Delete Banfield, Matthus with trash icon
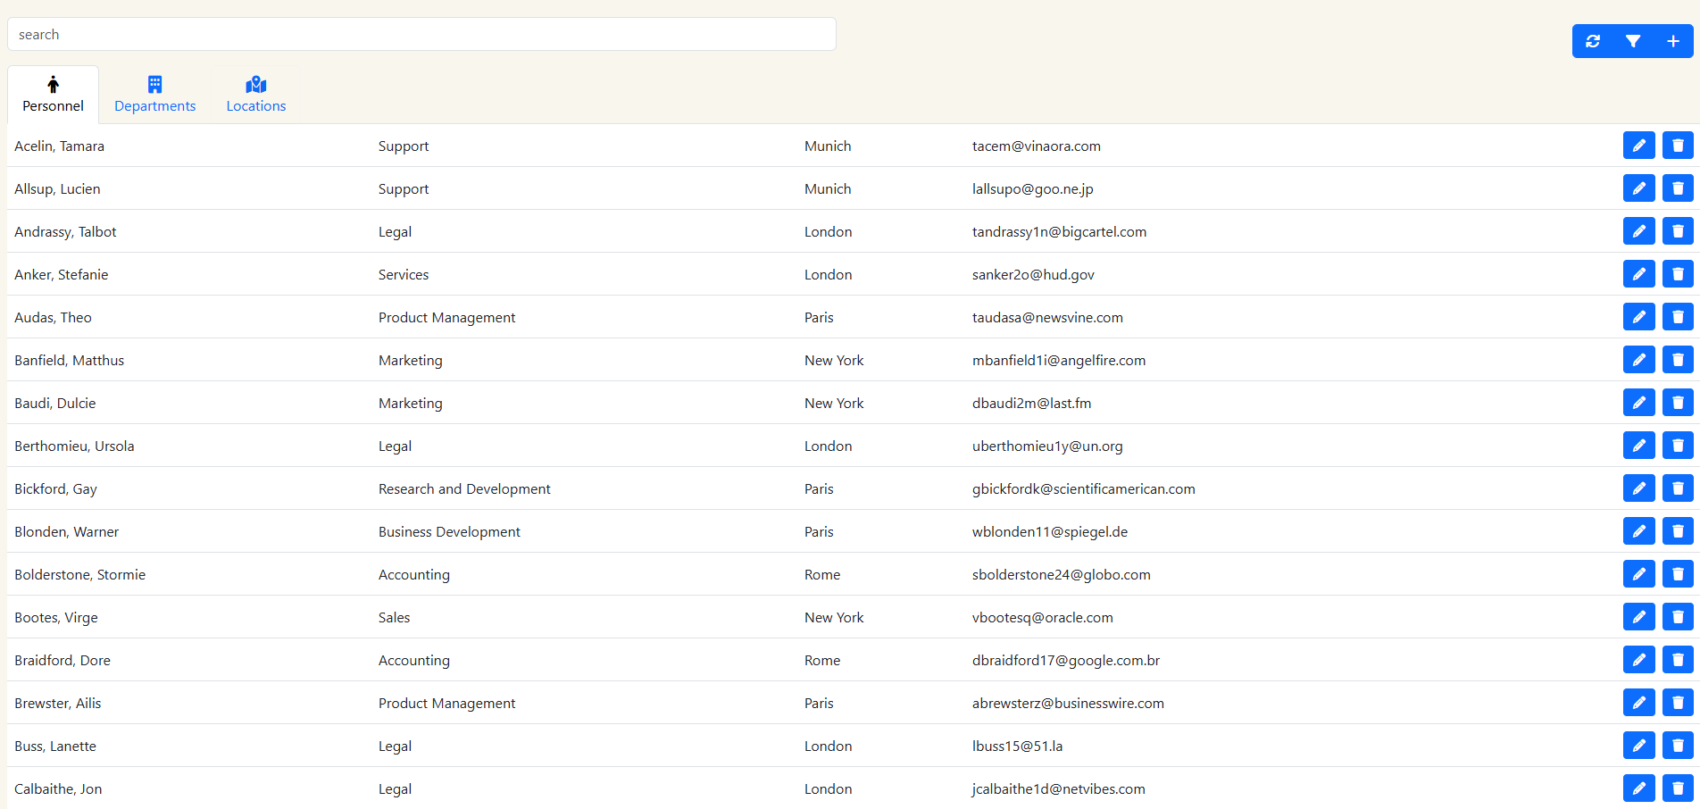This screenshot has width=1700, height=809. click(1678, 360)
